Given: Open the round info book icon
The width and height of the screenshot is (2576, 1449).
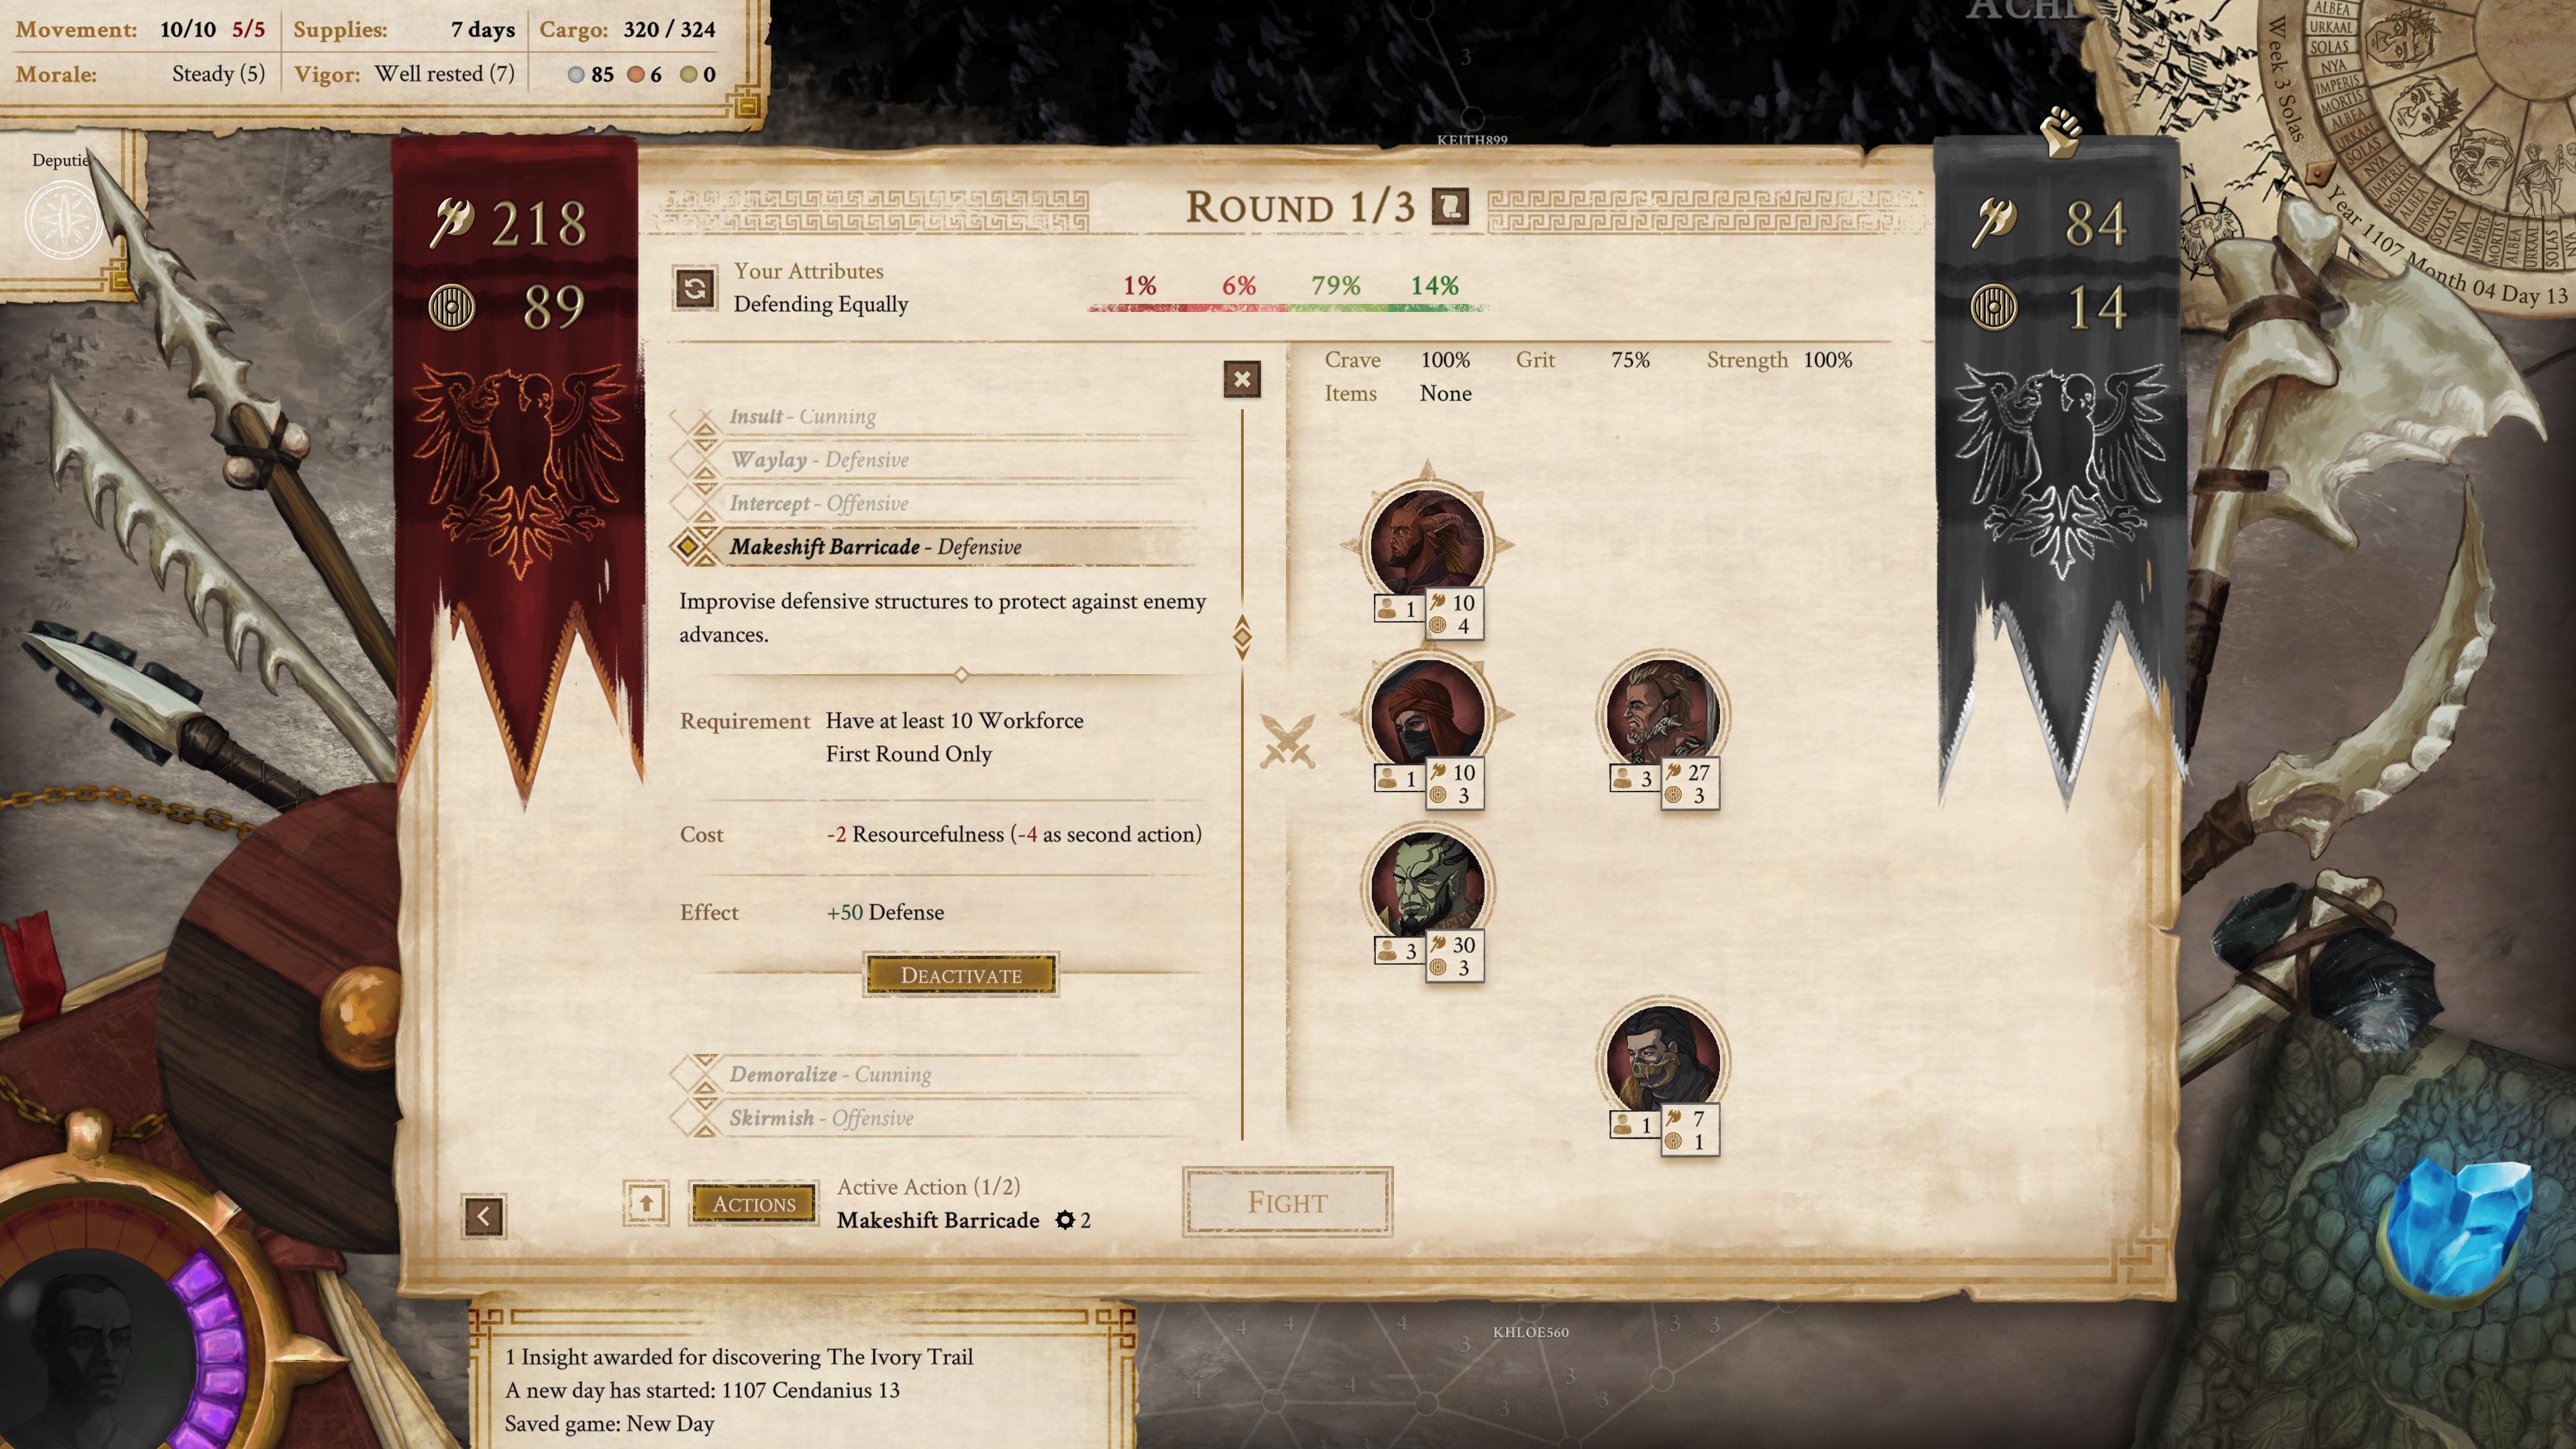Looking at the screenshot, I should (1450, 207).
